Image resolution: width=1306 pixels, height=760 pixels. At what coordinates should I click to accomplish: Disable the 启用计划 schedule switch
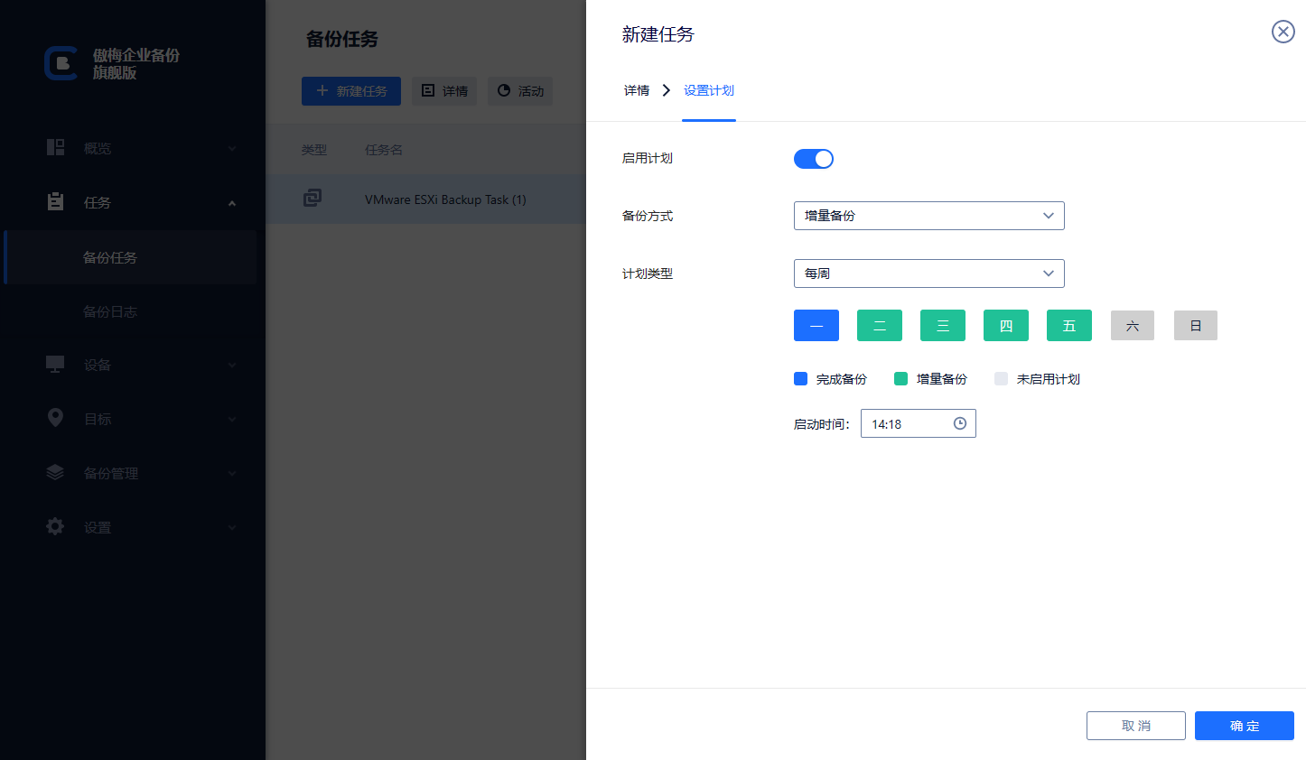tap(813, 158)
